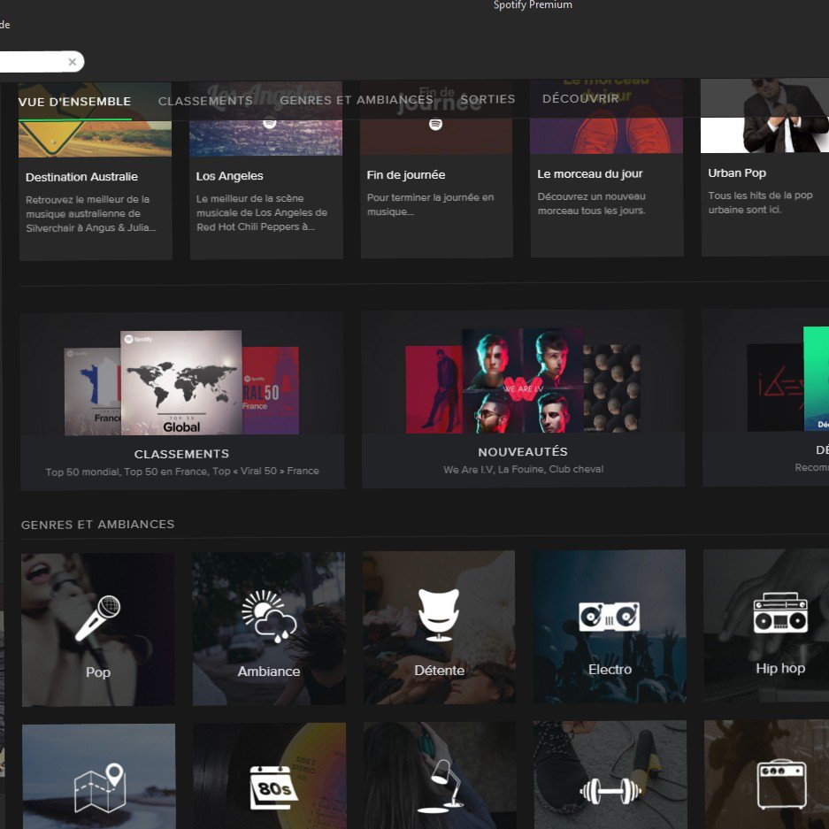The width and height of the screenshot is (829, 829).
Task: Click the Spotify logo on Los Angeles cover
Action: click(x=270, y=123)
